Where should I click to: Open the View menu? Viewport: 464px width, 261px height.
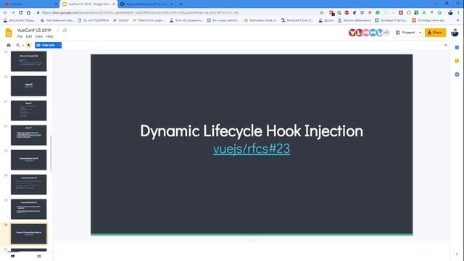38,36
